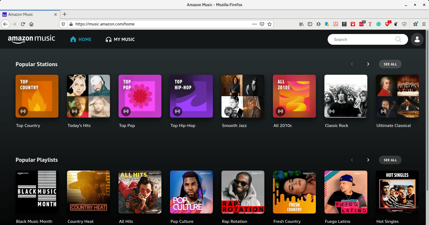This screenshot has width=429, height=225.
Task: Play station icon on Top Hip-Hop
Action: 178,111
